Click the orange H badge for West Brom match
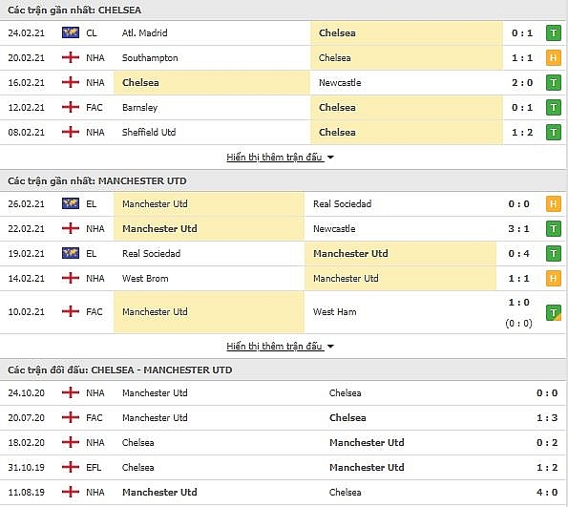The image size is (568, 507). tap(553, 278)
